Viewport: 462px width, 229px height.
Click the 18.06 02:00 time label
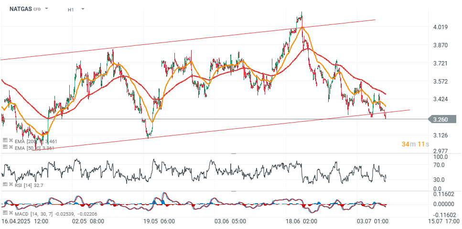(302, 221)
